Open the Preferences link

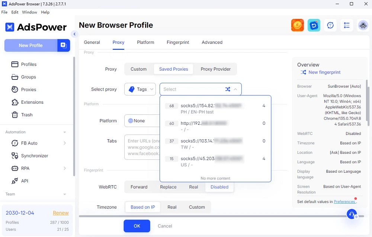click(x=344, y=201)
